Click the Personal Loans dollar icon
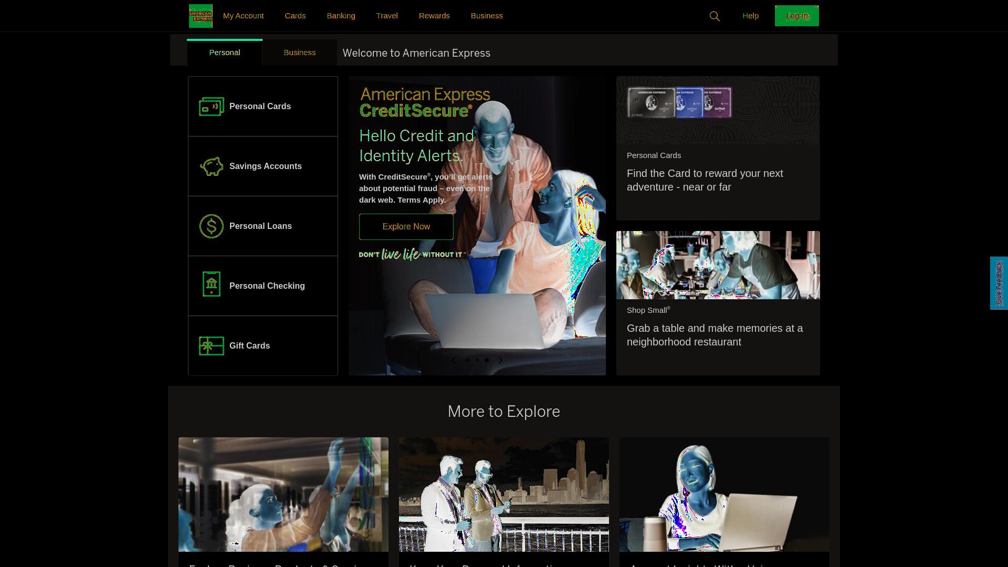Screen dimensions: 1008x567 (x=212, y=226)
